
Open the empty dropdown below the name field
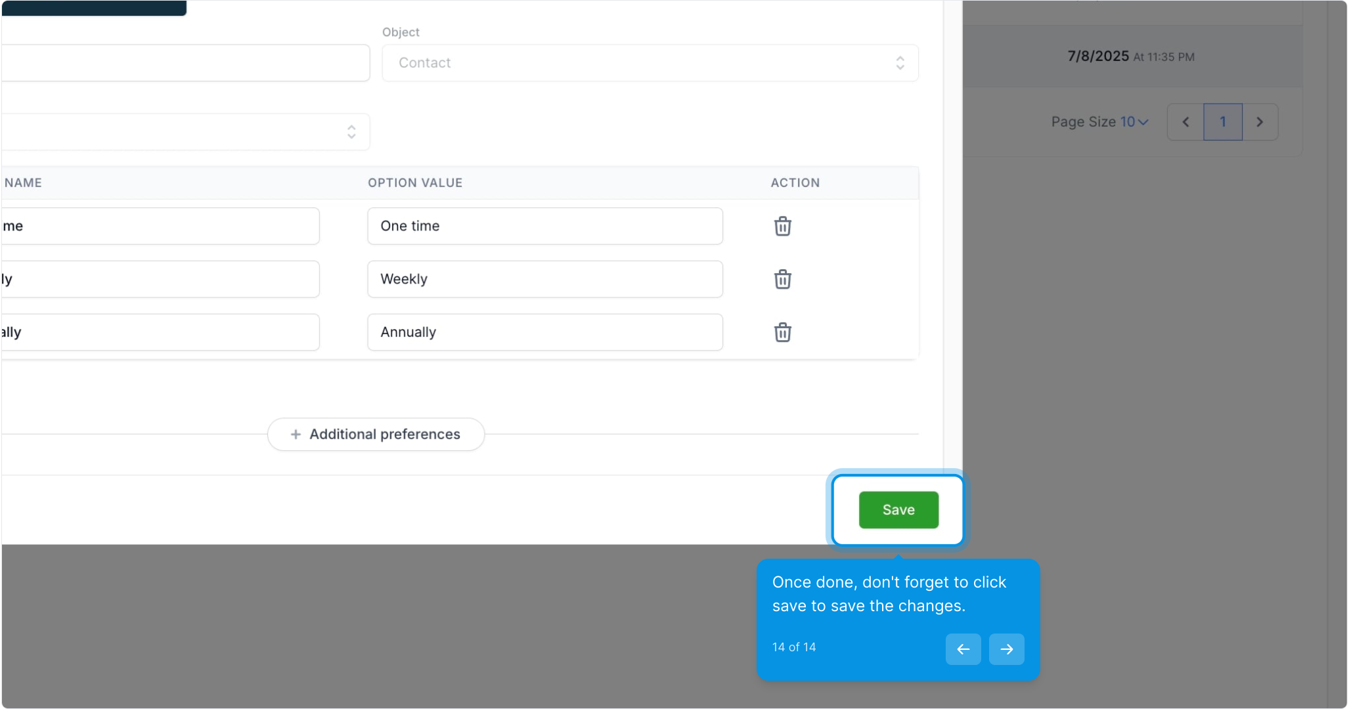tap(185, 132)
